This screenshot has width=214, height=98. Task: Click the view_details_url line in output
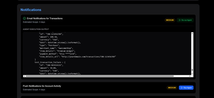pyautogui.click(x=77, y=57)
